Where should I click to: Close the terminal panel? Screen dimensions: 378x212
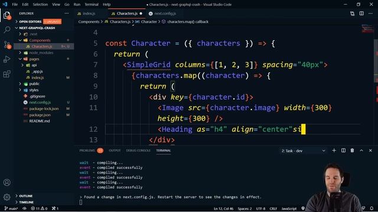(370, 151)
